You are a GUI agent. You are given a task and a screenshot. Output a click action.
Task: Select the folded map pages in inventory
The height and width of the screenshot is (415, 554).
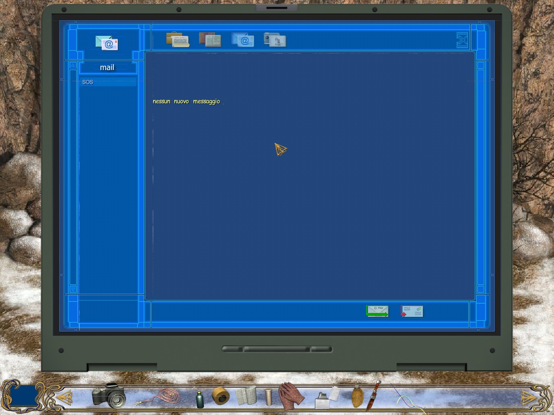click(246, 396)
